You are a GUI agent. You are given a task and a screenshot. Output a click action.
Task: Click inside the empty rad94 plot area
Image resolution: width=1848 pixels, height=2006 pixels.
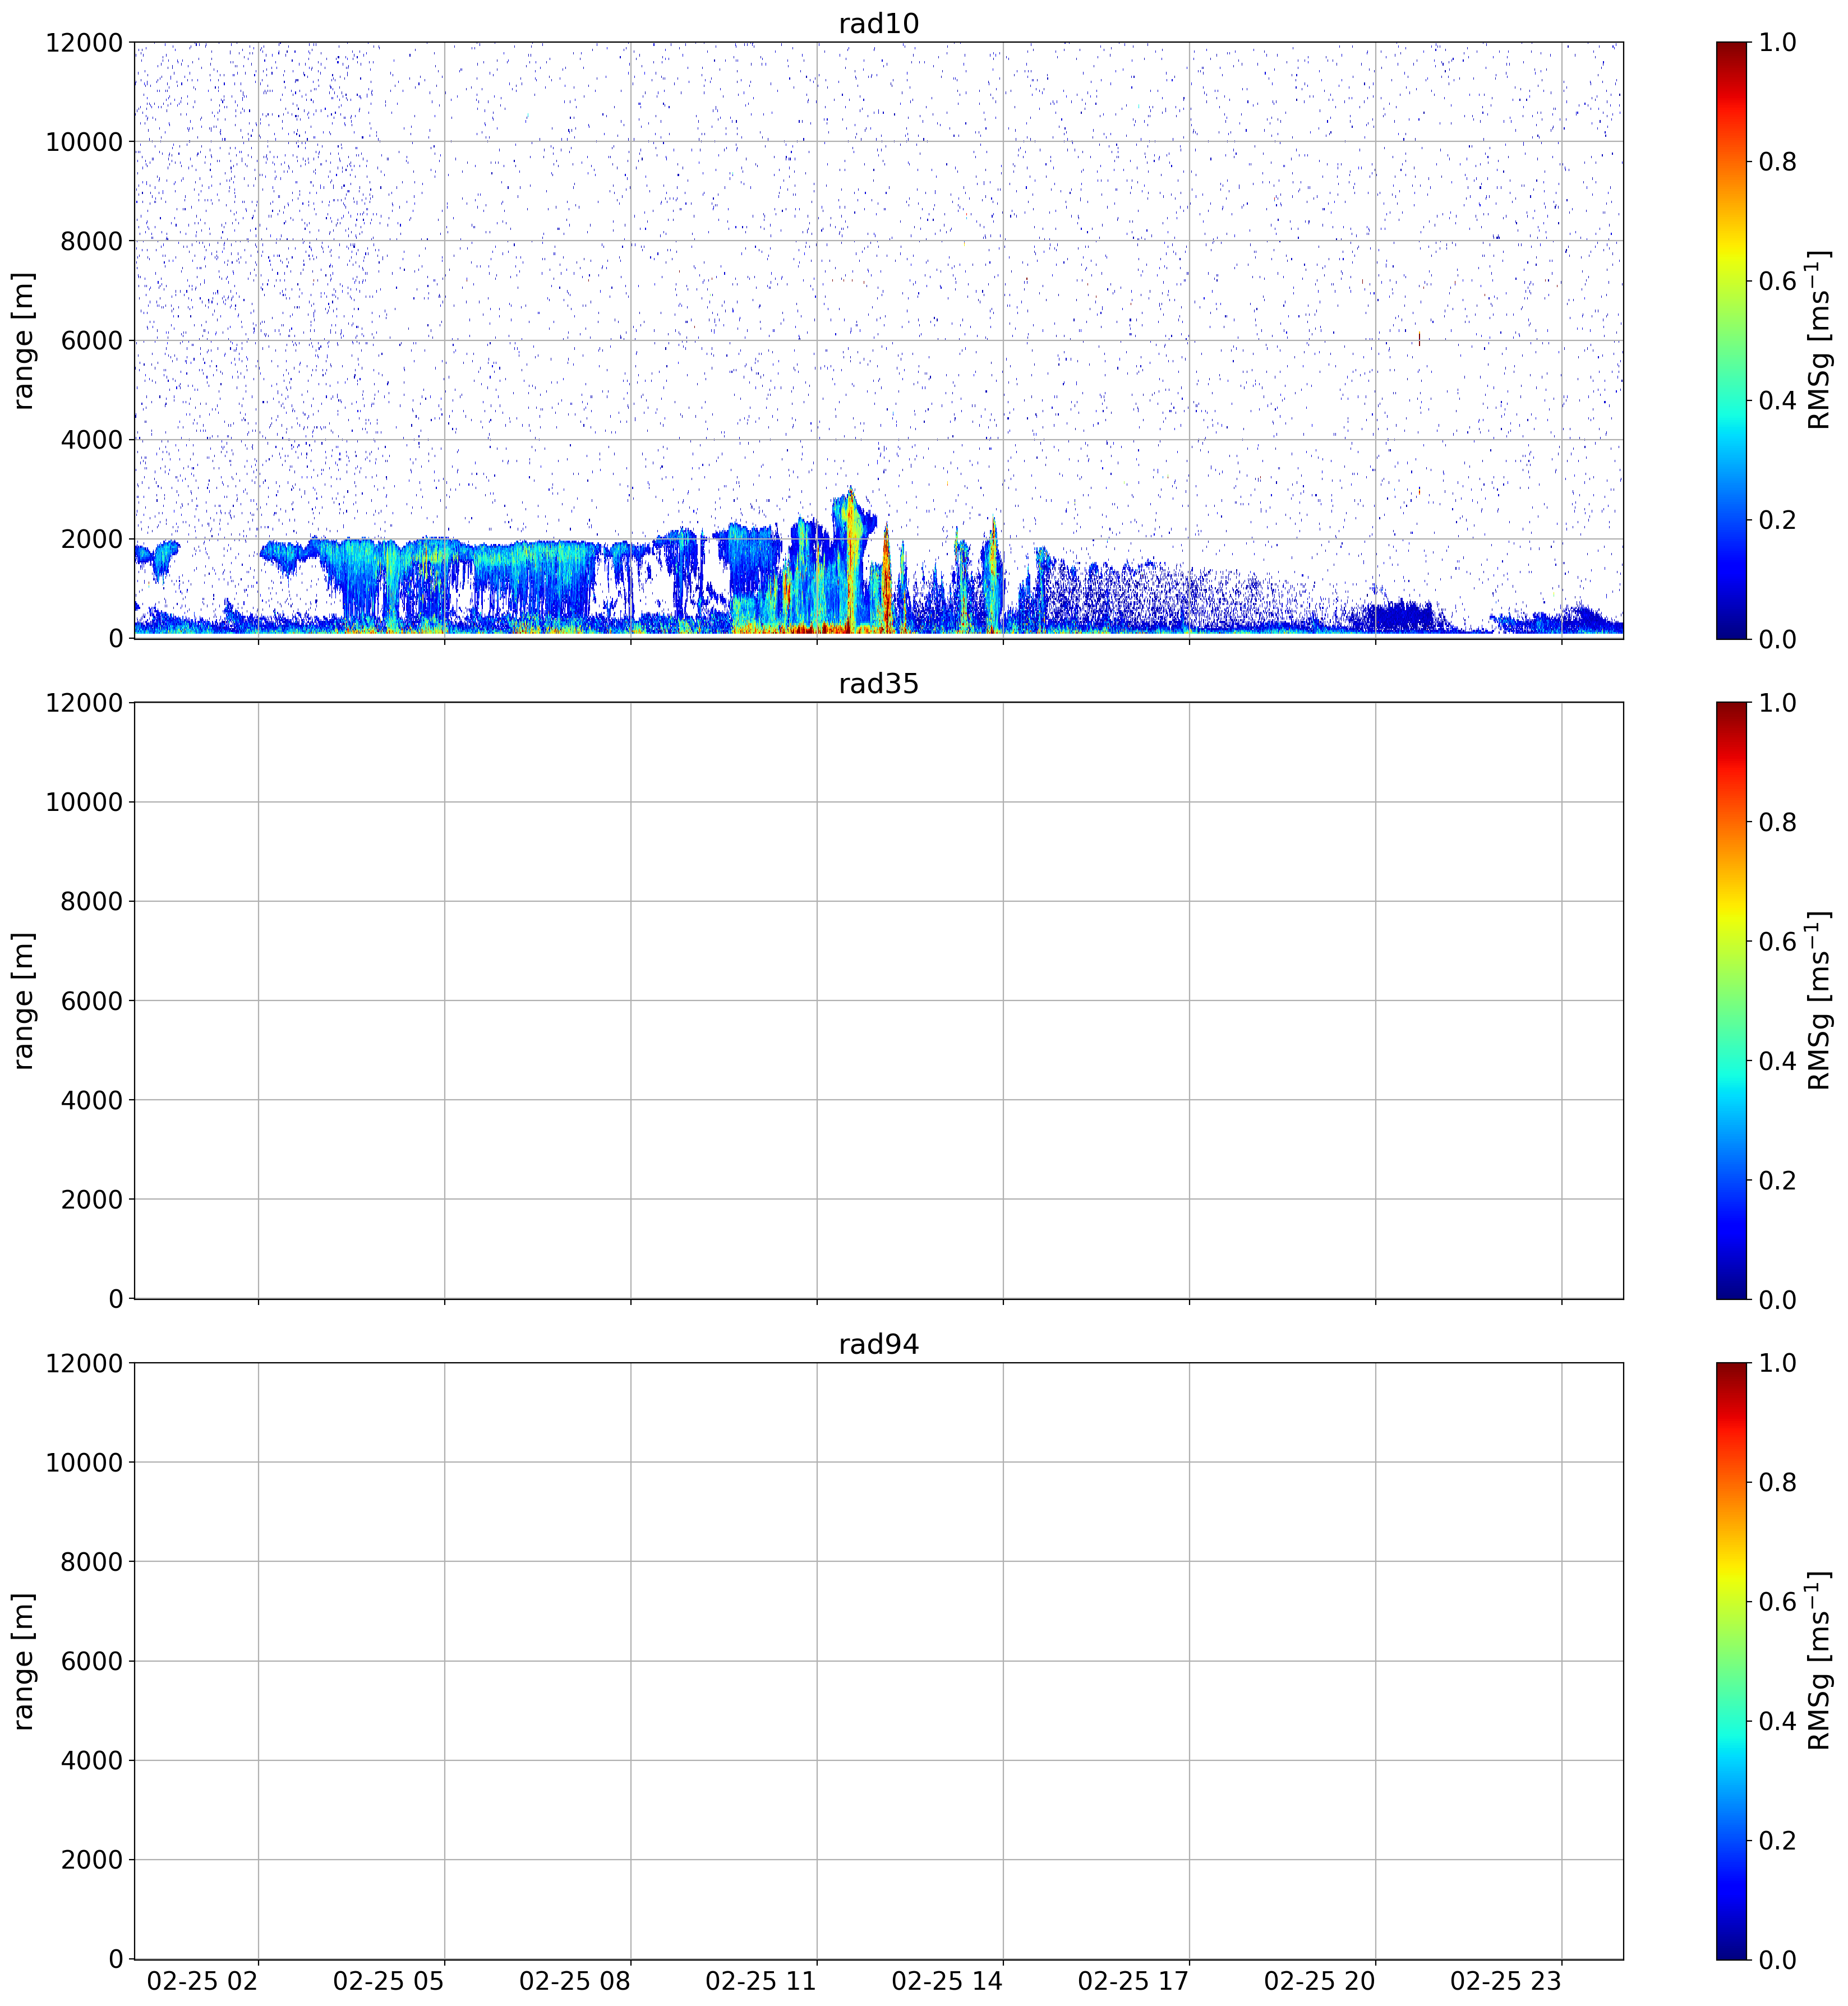[x=878, y=1660]
